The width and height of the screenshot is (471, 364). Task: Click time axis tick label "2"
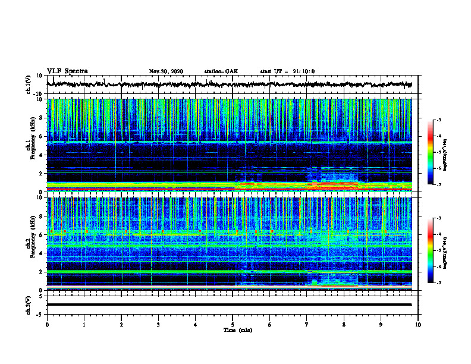121,325
